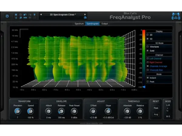Switch to the Spectrum tab

pyautogui.click(x=79, y=24)
